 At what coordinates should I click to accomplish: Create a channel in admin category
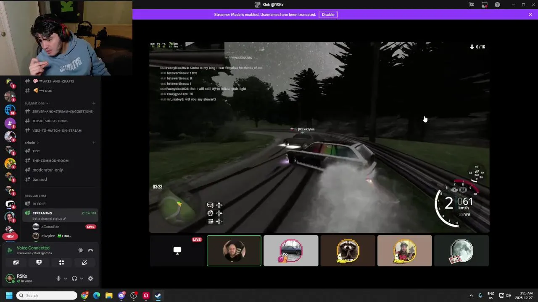94,143
